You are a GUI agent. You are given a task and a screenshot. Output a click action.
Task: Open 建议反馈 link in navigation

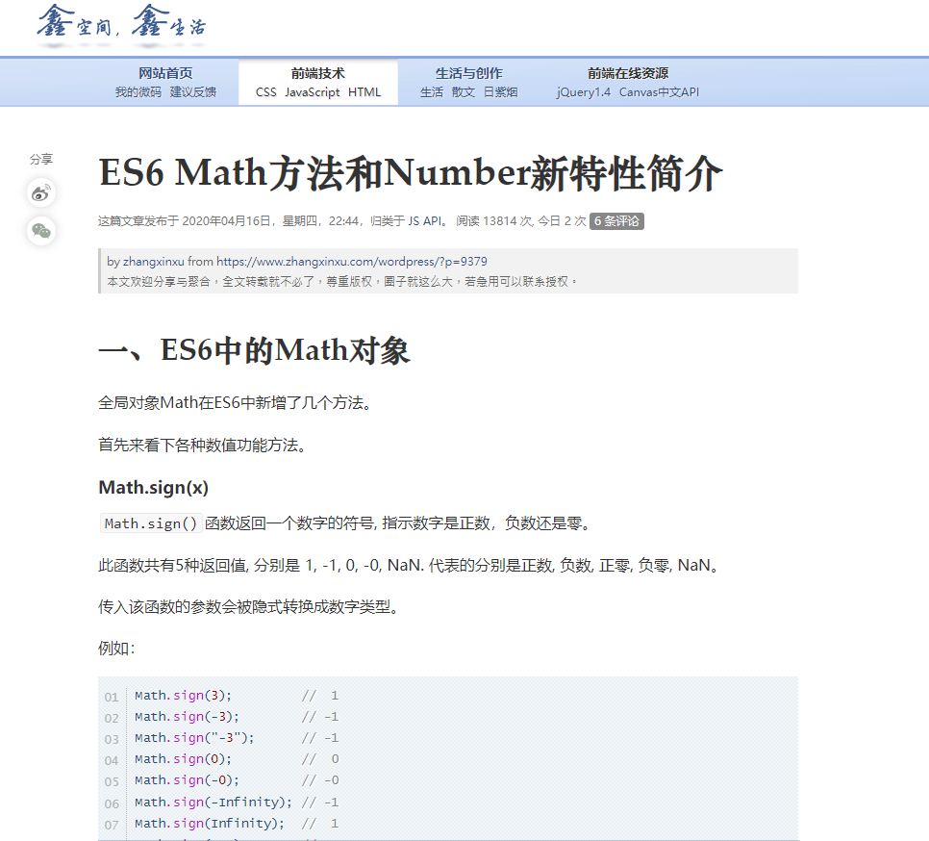[193, 91]
